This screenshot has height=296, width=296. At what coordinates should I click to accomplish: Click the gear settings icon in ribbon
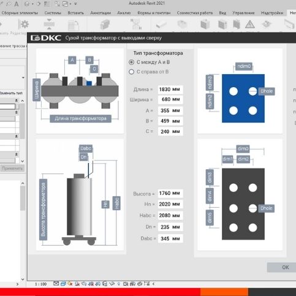tap(25, 25)
